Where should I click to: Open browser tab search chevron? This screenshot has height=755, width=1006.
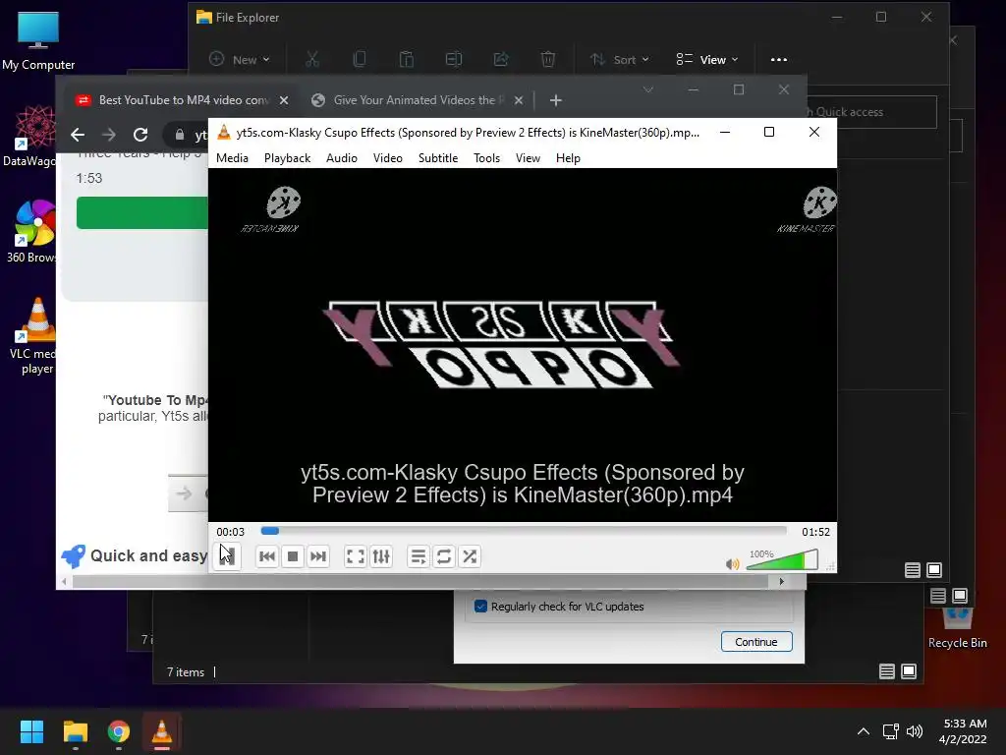click(x=648, y=89)
